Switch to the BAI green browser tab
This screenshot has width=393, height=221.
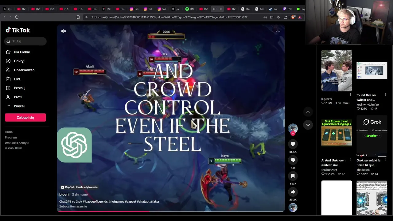click(190, 9)
